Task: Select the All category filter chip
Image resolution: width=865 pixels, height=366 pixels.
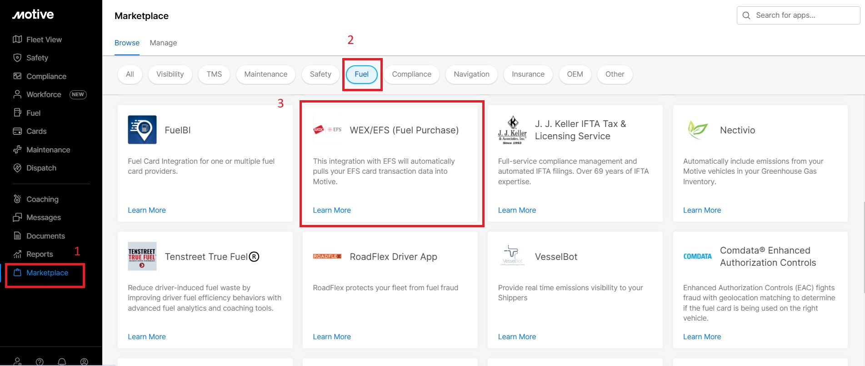Action: pyautogui.click(x=130, y=74)
